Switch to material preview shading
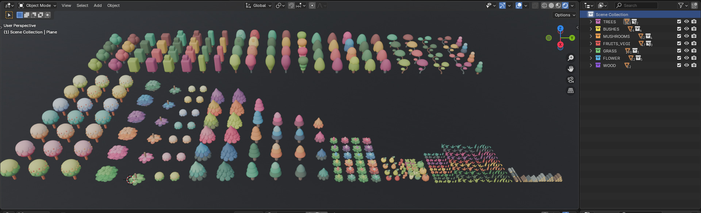This screenshot has width=701, height=213. 558,5
